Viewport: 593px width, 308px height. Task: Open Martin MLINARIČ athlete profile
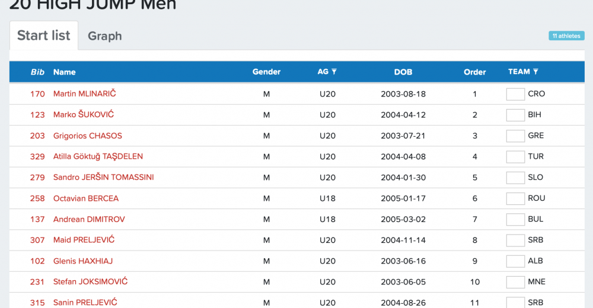point(84,94)
